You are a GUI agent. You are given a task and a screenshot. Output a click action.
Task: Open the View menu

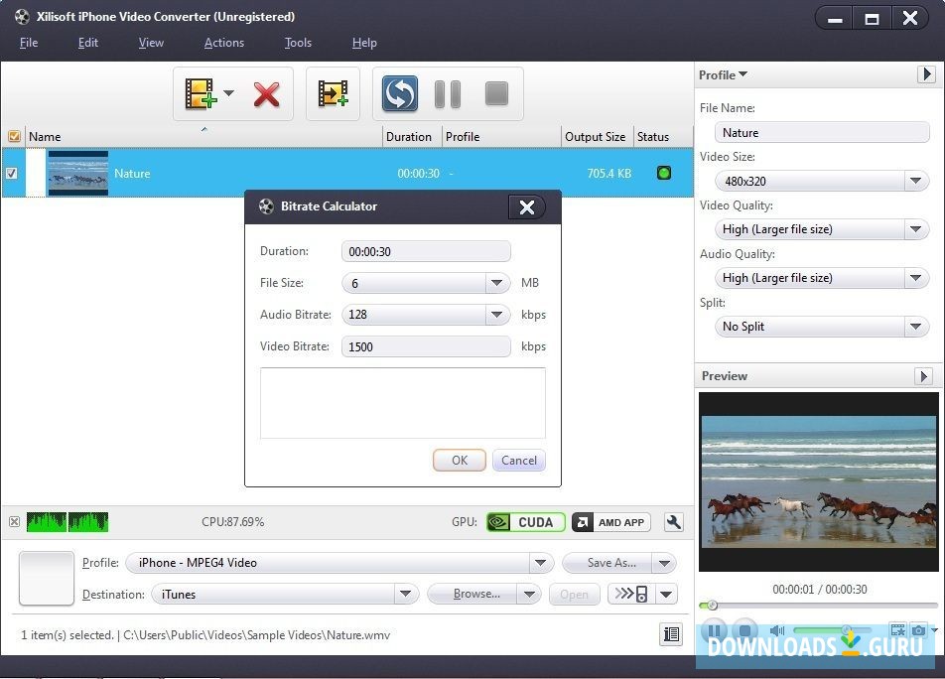151,43
